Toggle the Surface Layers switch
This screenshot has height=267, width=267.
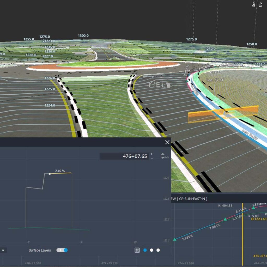pos(62,250)
